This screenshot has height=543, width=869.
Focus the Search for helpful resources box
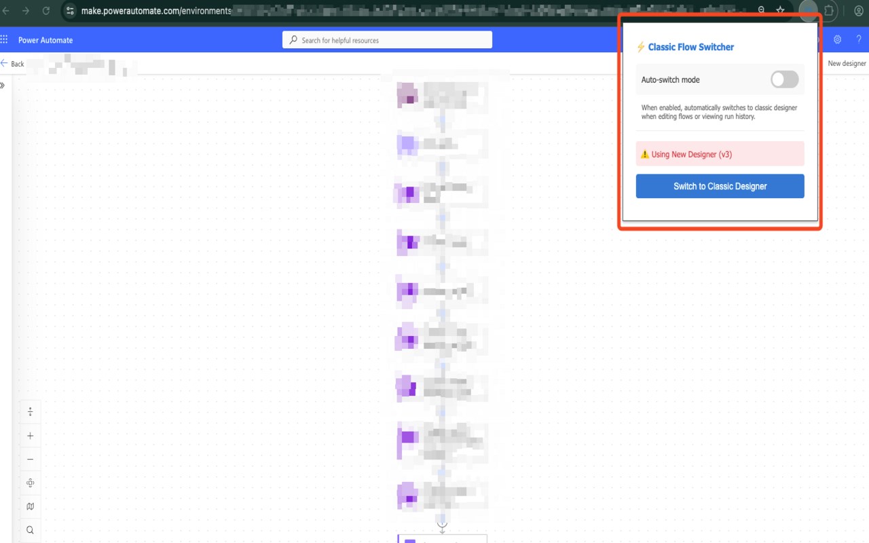(387, 40)
